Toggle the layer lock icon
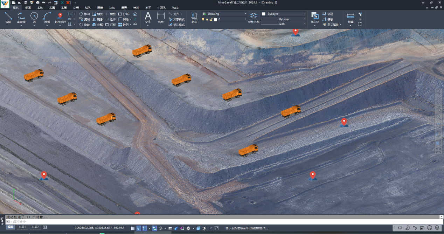 (x=211, y=20)
